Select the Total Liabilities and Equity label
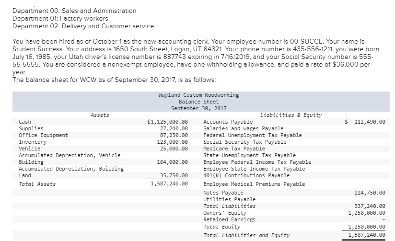Image resolution: width=395 pixels, height=241 pixels. pos(246,235)
